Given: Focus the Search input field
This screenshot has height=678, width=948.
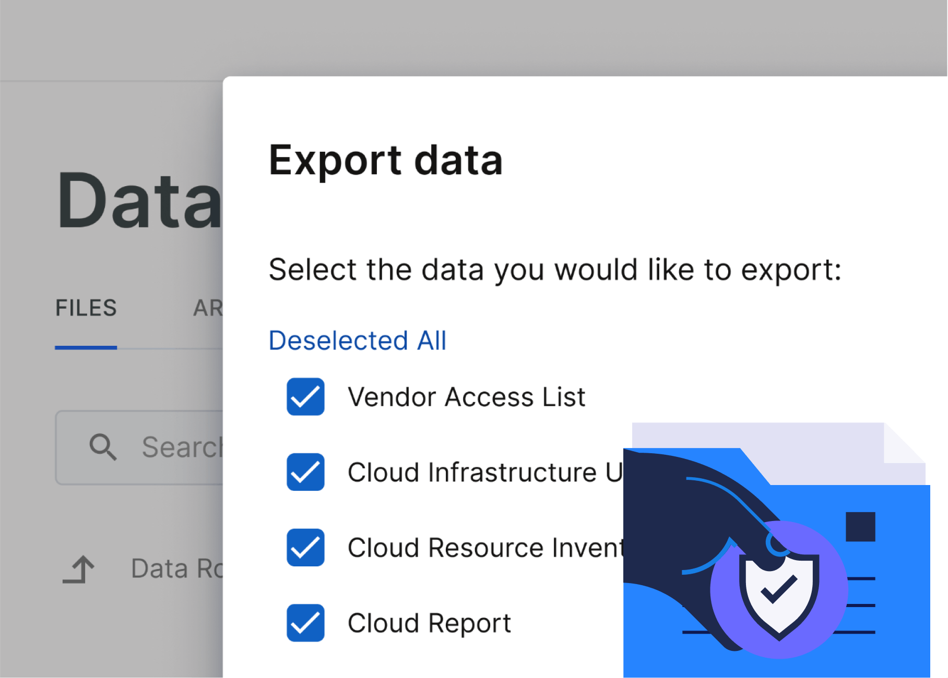Looking at the screenshot, I should [x=180, y=447].
